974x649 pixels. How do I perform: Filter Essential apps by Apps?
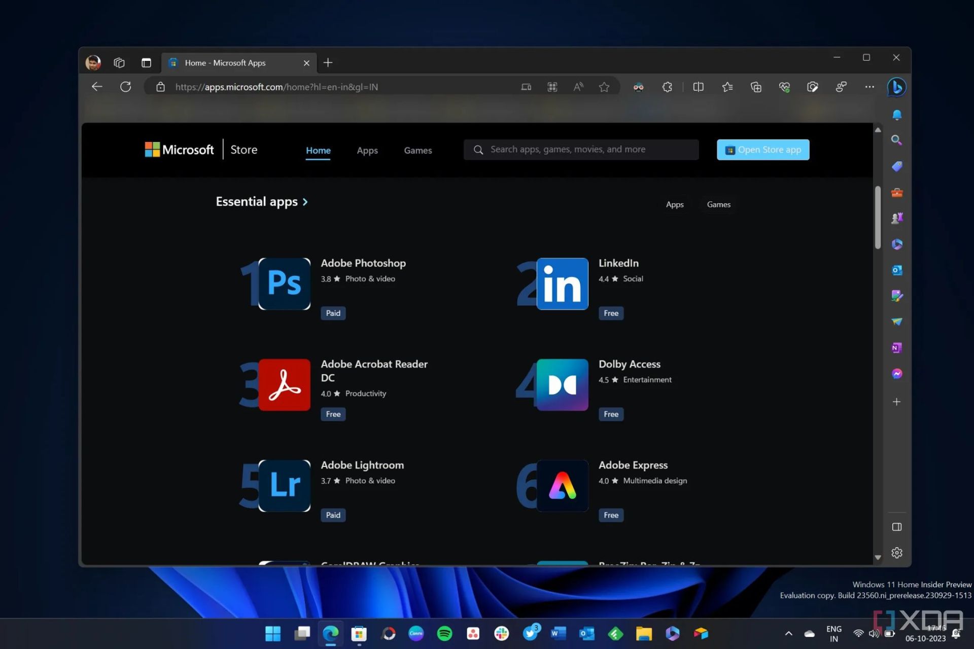pos(675,204)
